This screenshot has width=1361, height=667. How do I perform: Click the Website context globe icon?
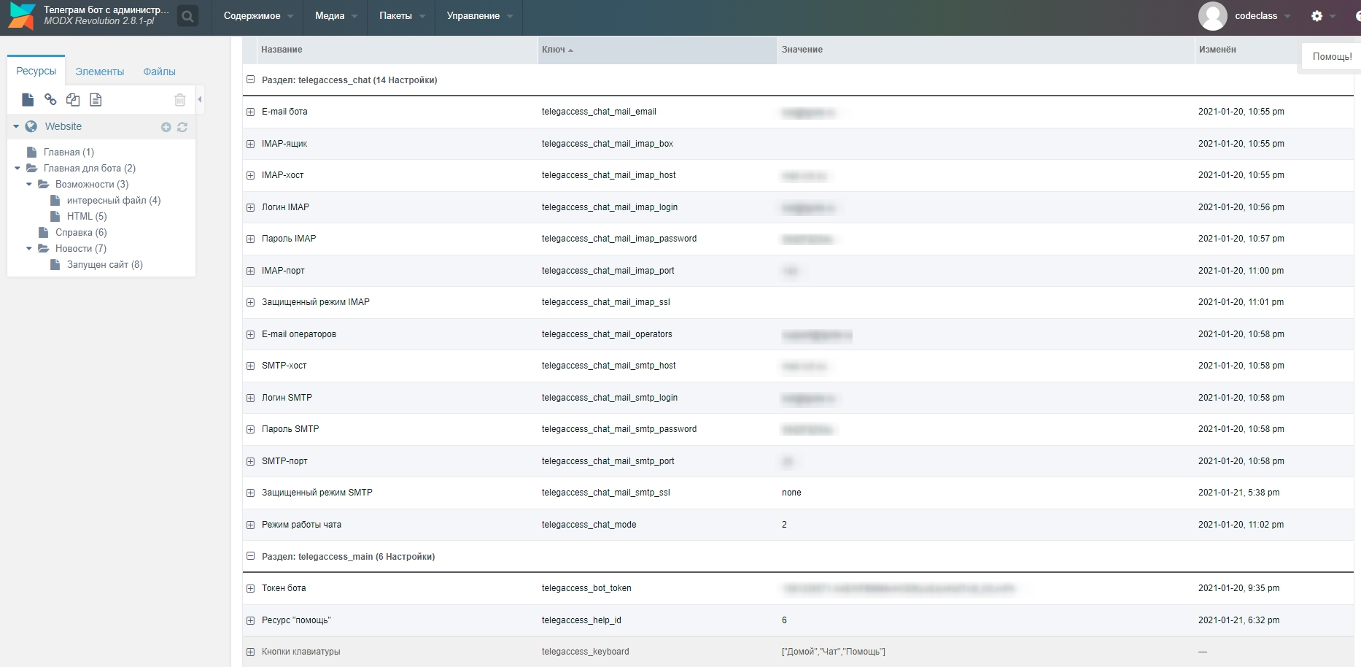click(x=31, y=126)
